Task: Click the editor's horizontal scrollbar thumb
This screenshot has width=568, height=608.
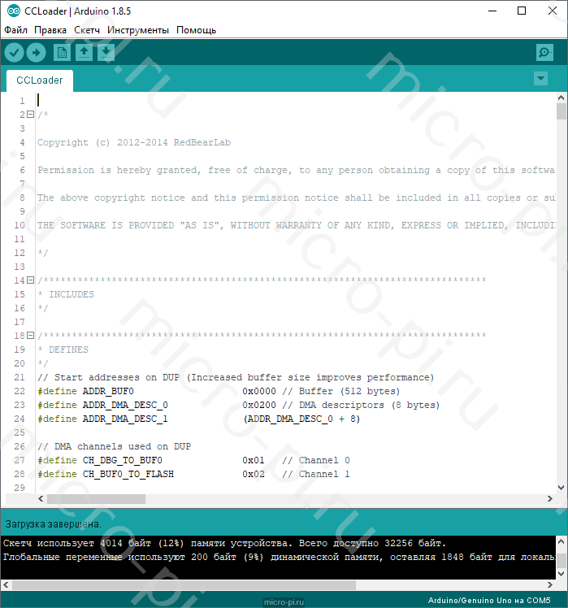Action: tap(96, 499)
